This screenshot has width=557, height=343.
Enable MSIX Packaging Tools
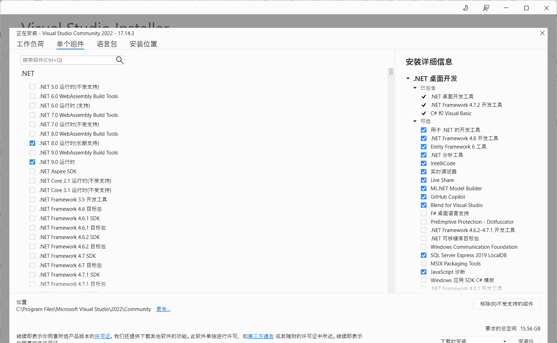(424, 264)
